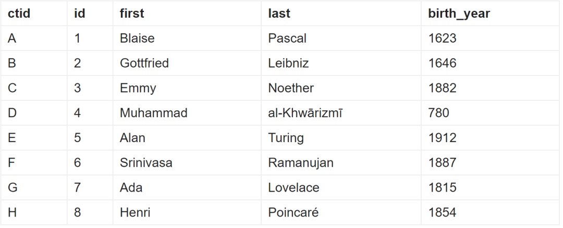
Task: Click the birth_year column header
Action: 459,14
